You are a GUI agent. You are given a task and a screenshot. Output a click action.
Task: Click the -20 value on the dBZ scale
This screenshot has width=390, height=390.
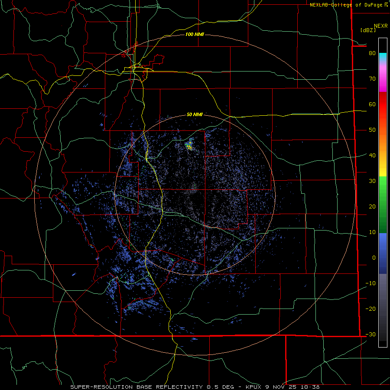pyautogui.click(x=370, y=309)
